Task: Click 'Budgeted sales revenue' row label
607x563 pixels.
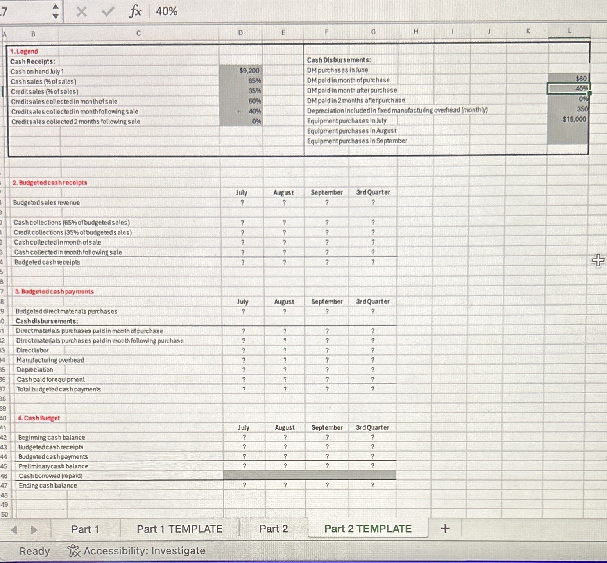Action: 47,203
